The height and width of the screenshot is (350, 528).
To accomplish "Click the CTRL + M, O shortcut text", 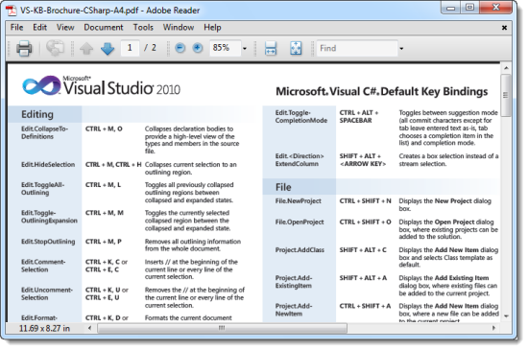I will click(104, 128).
